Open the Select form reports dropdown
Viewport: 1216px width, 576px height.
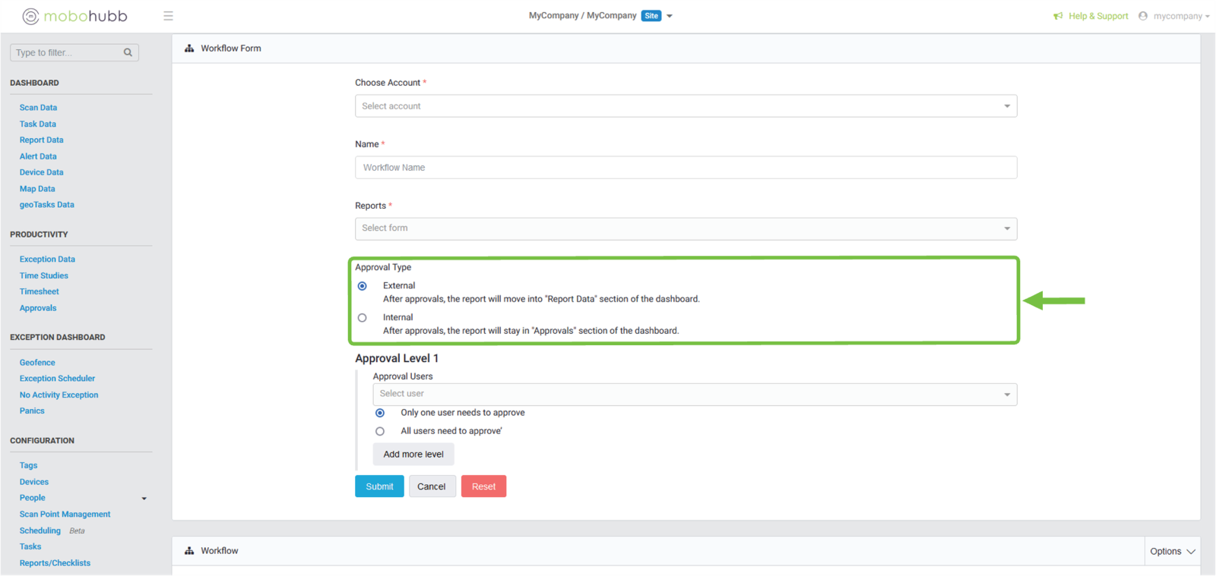pos(686,228)
